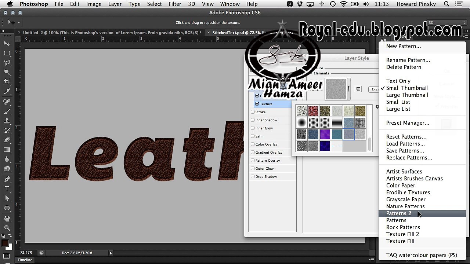470x264 pixels.
Task: Select the Horizontal Type tool
Action: (x=7, y=189)
